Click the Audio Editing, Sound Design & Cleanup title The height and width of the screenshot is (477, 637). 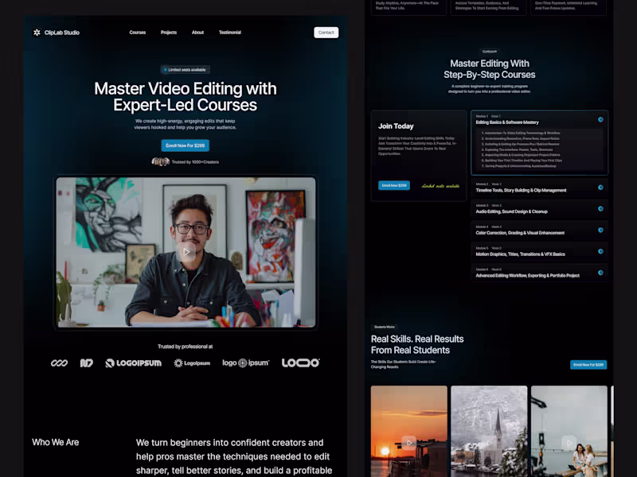pyautogui.click(x=511, y=211)
